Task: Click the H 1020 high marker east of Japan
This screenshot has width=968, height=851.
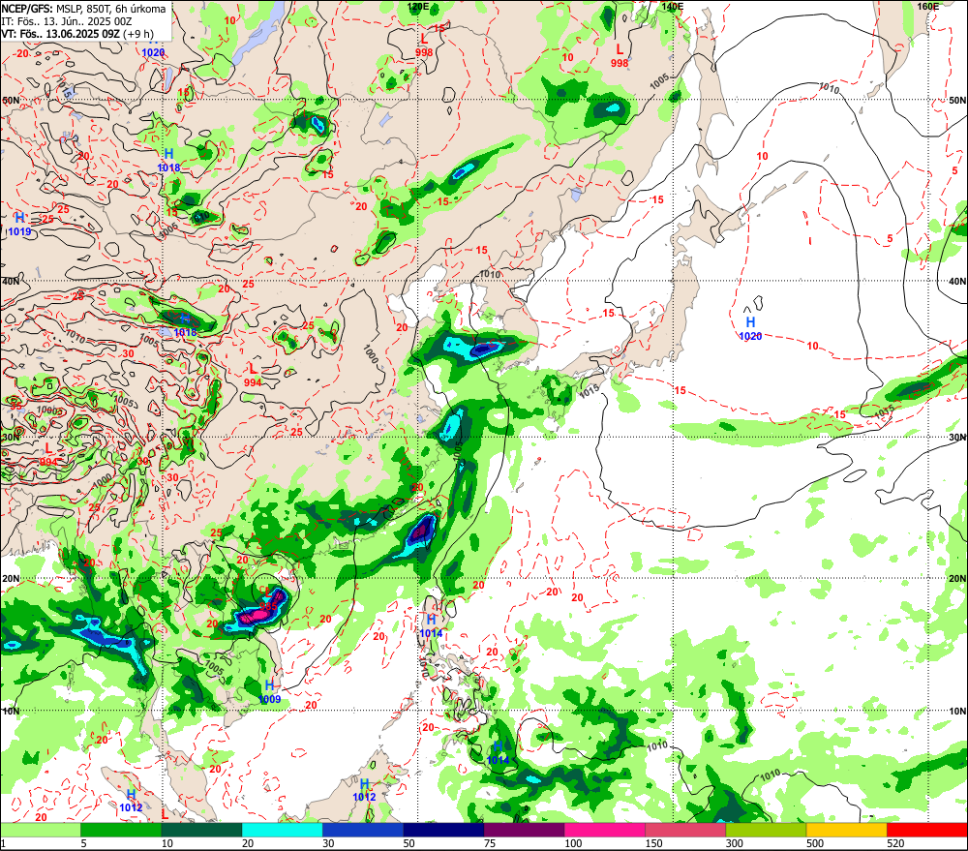Action: (x=751, y=328)
